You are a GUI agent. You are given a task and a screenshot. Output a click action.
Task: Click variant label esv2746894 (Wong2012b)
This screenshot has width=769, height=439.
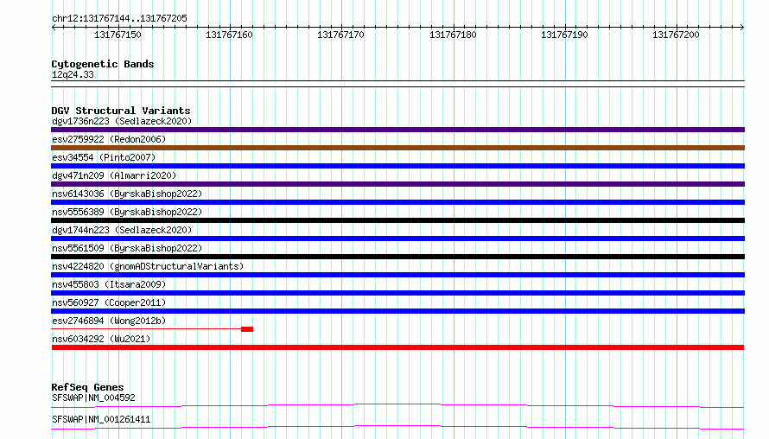click(x=109, y=321)
